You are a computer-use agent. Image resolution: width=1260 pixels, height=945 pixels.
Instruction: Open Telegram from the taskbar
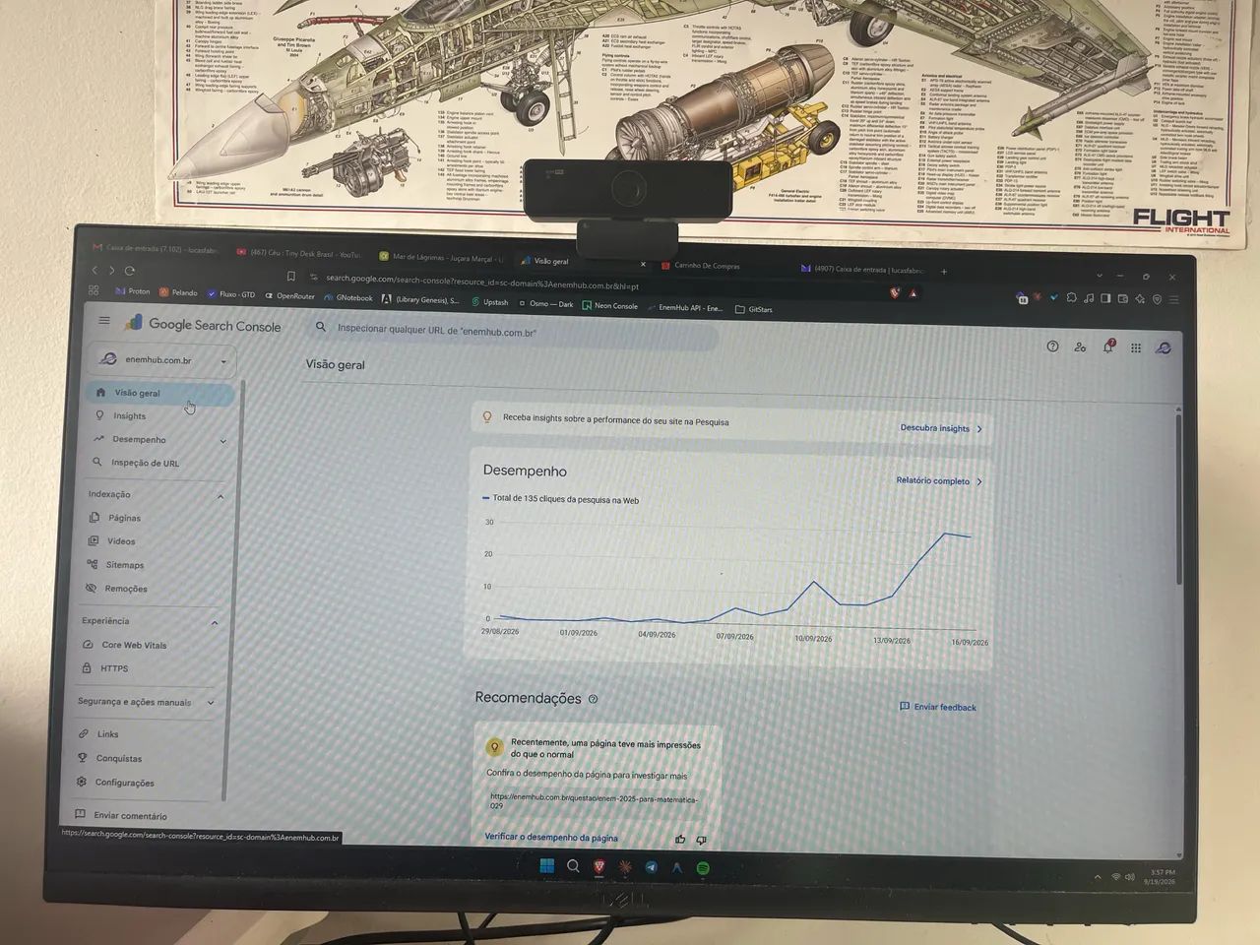(x=651, y=867)
